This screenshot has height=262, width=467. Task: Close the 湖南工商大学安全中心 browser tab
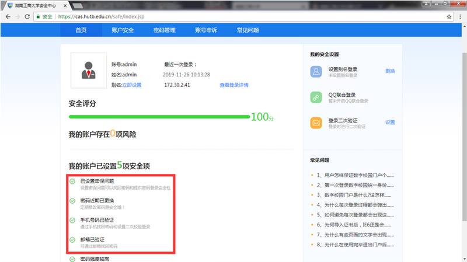pyautogui.click(x=65, y=6)
